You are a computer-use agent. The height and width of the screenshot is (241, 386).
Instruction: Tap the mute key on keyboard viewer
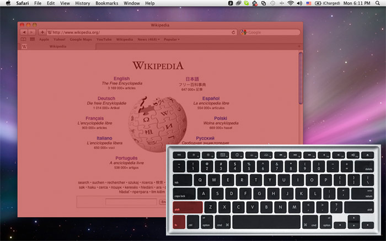324,155
